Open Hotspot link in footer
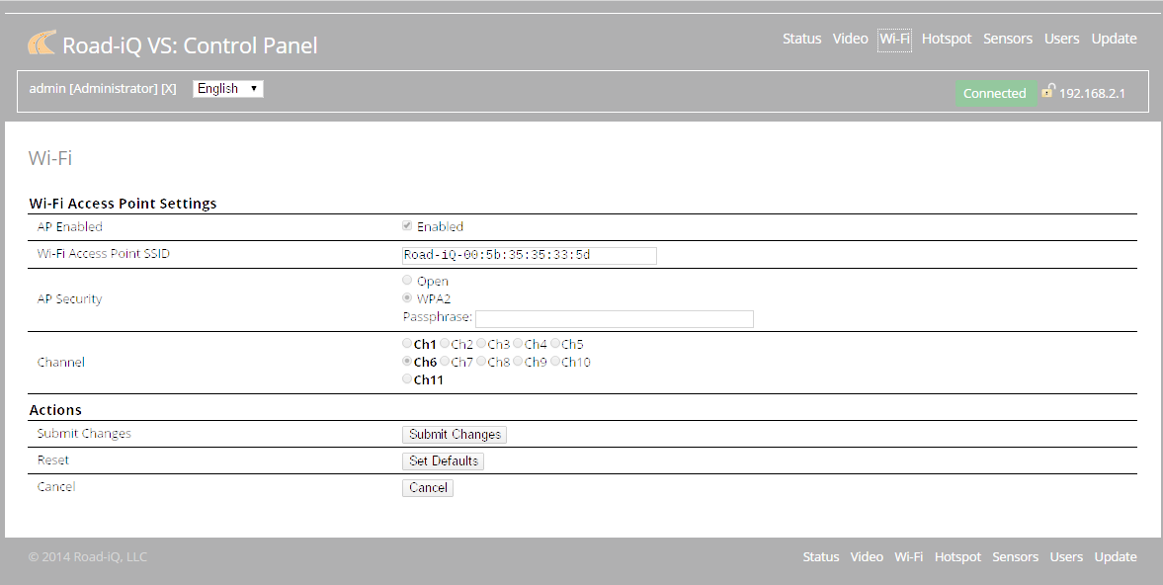 click(x=957, y=556)
